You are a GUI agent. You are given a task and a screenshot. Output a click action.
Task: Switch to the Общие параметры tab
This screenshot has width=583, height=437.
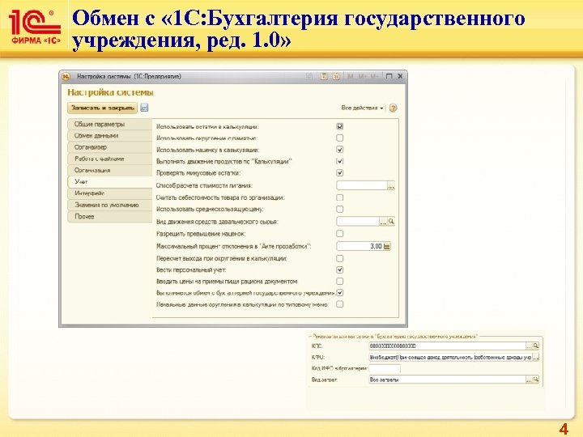click(109, 124)
